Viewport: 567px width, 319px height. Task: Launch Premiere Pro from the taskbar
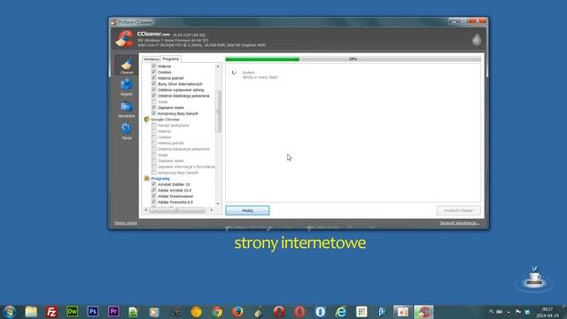click(x=113, y=311)
